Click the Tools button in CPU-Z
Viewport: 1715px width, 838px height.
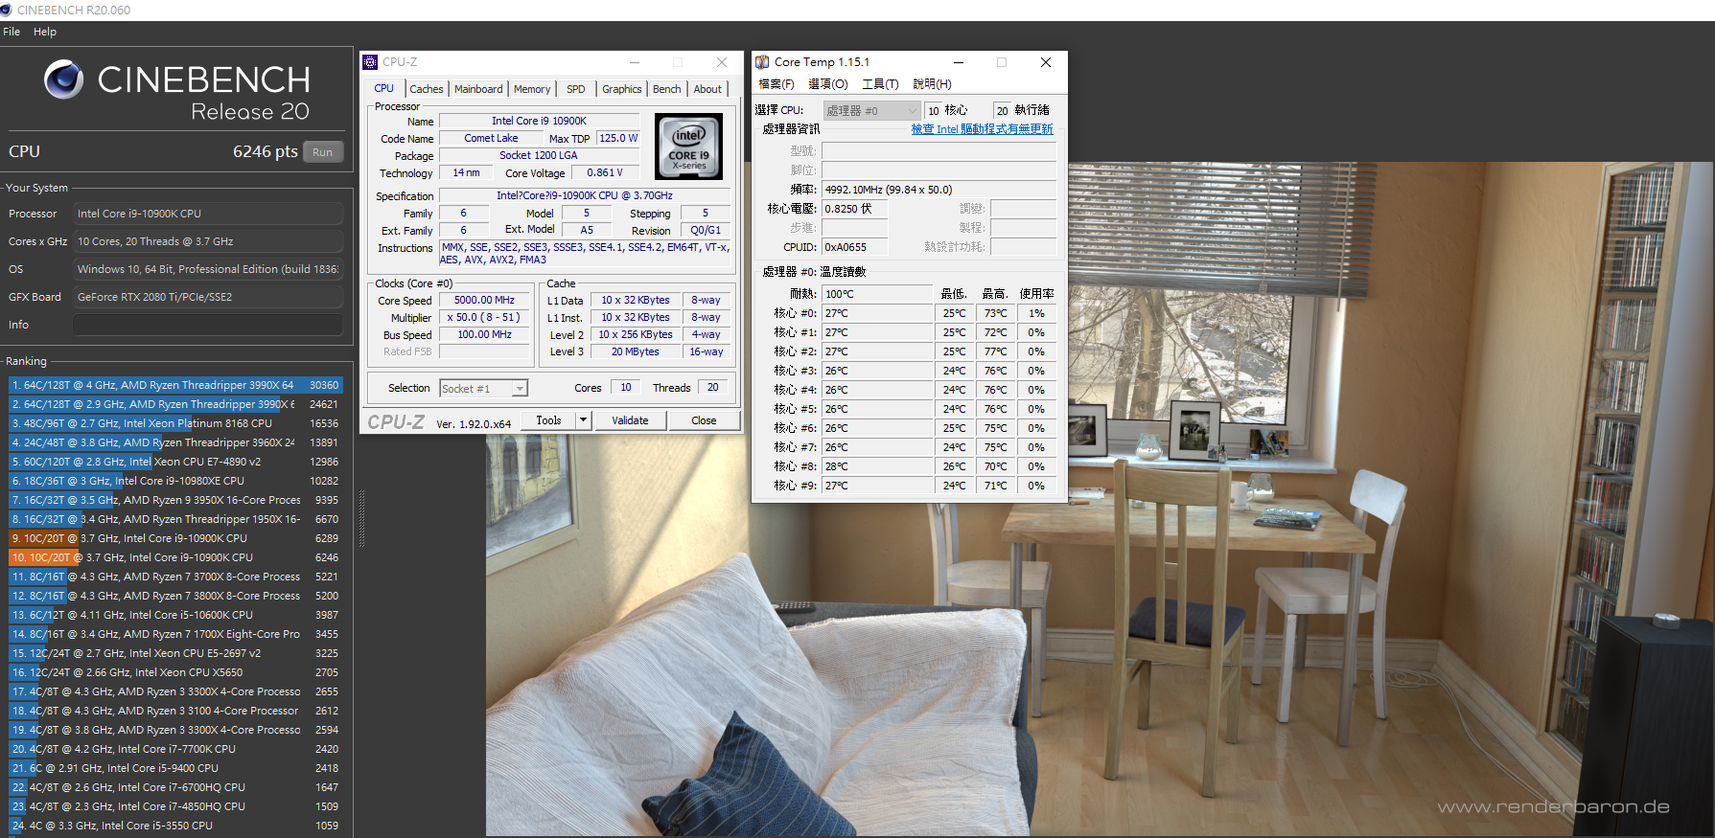548,420
